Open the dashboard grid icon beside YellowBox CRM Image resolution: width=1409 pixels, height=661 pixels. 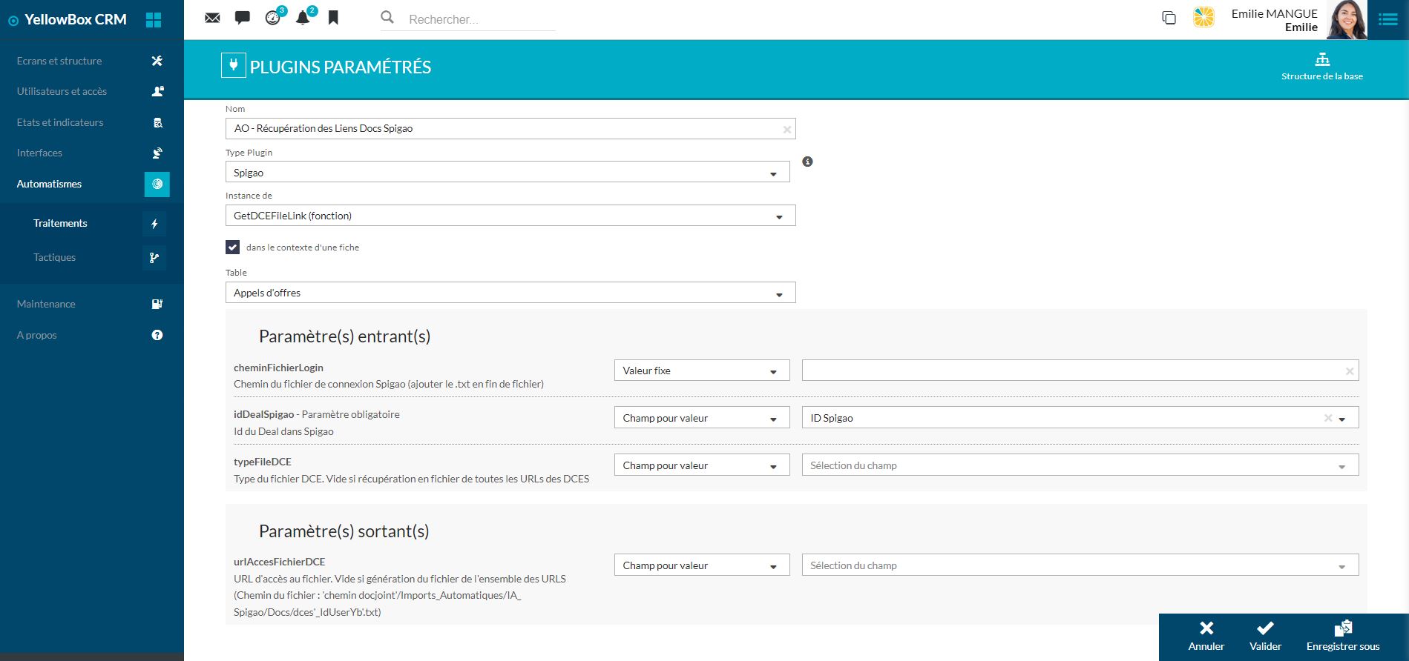pos(154,20)
